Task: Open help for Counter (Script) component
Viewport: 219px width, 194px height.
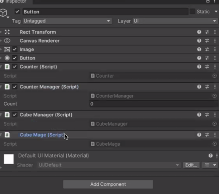Action: point(199,67)
